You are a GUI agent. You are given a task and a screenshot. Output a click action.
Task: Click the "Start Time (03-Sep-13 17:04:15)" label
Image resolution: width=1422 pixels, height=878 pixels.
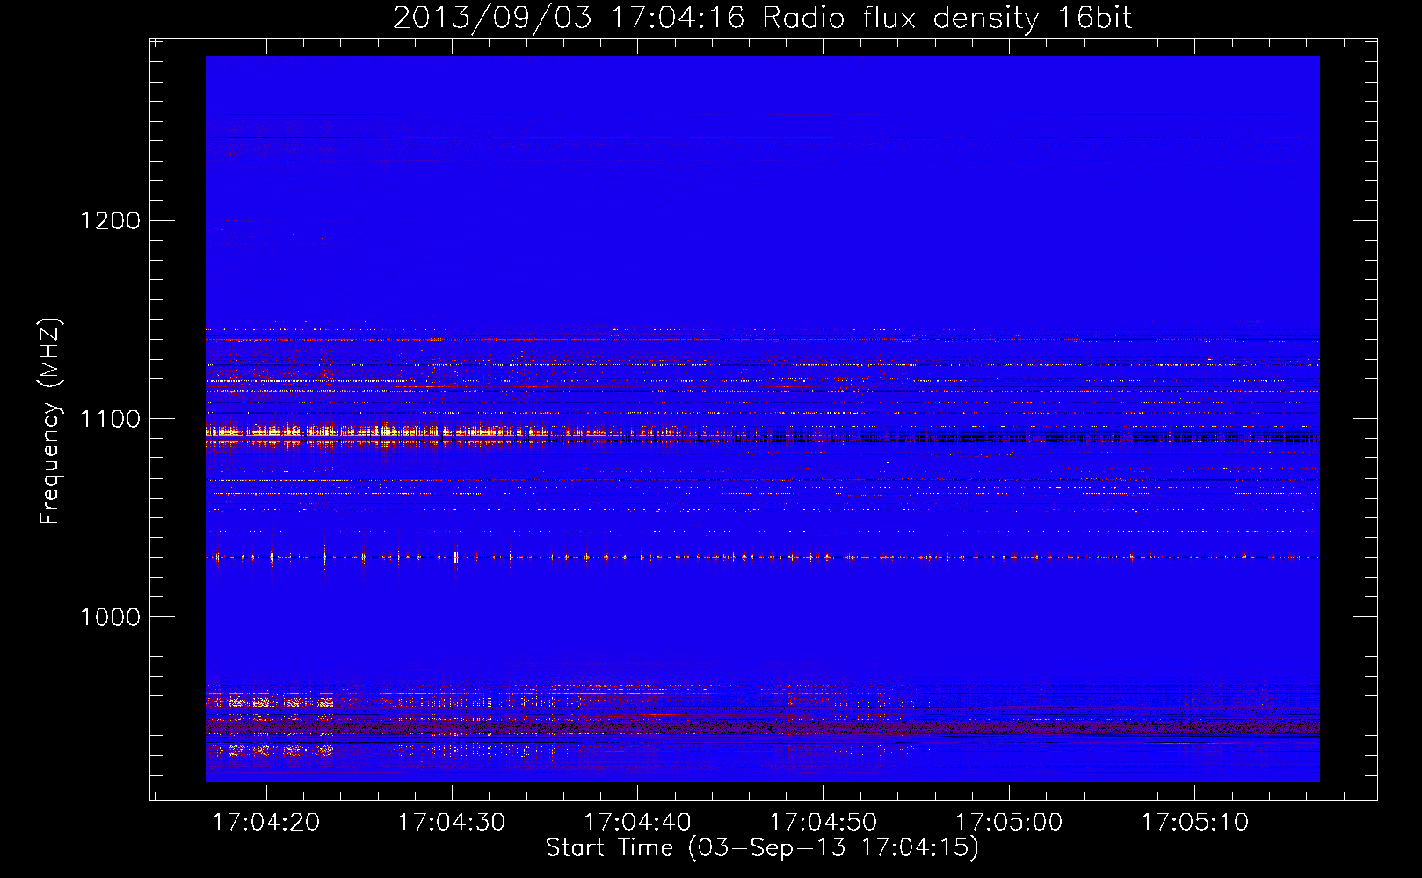[x=762, y=848]
